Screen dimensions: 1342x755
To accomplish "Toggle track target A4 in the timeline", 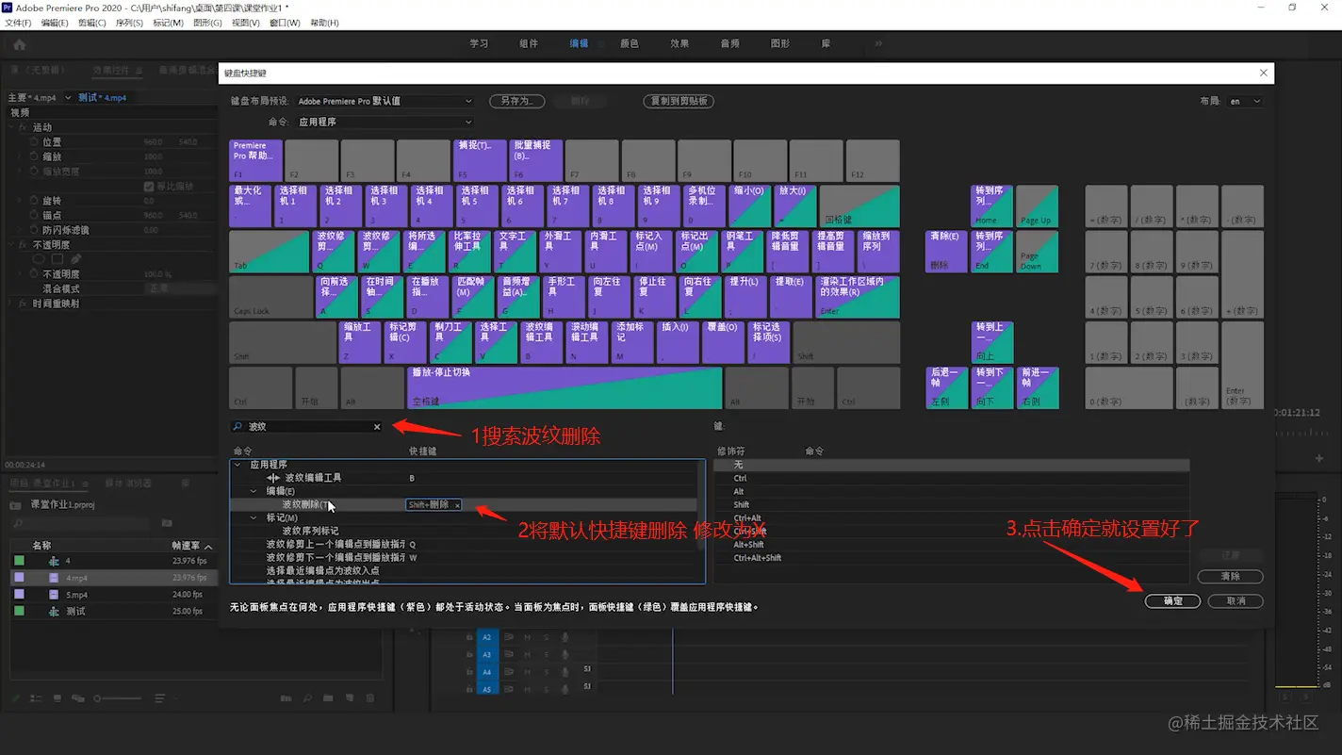I will click(487, 672).
